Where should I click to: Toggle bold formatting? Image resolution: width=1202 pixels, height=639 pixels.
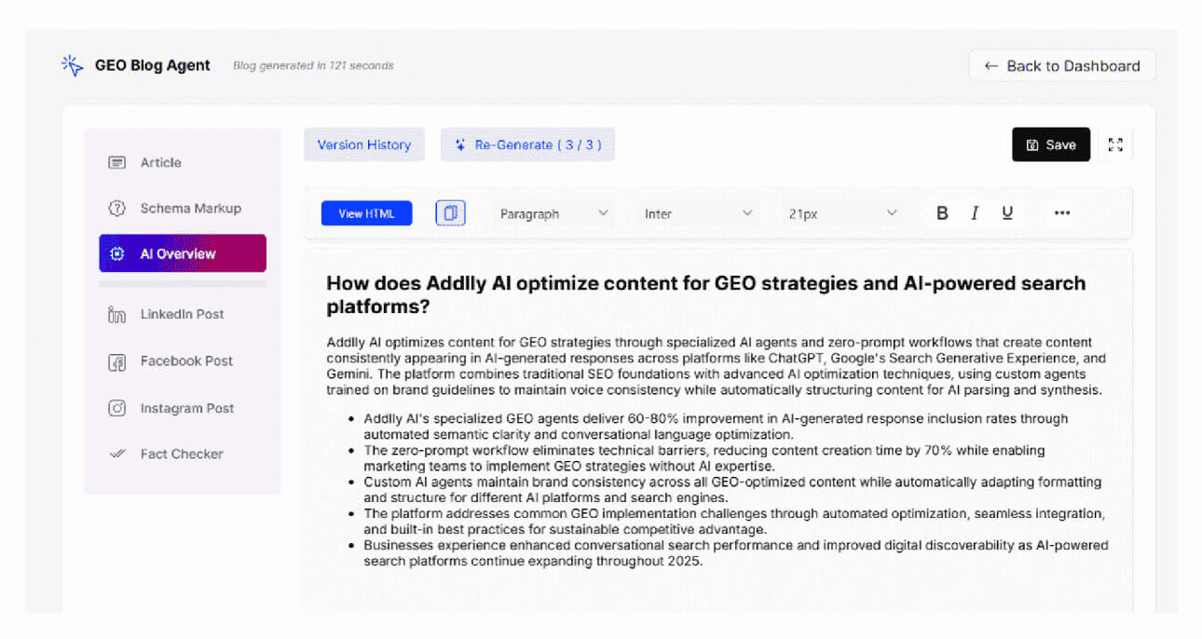942,213
